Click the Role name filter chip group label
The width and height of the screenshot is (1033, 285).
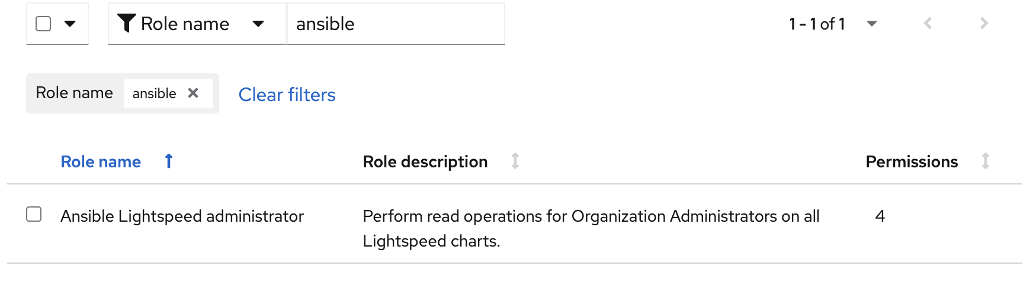point(74,93)
